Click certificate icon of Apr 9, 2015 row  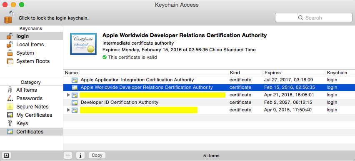click(75, 110)
